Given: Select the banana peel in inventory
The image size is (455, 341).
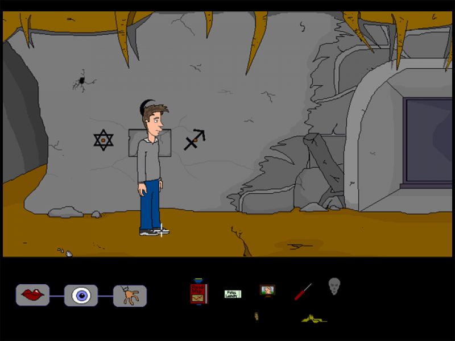Looking at the screenshot, I should (314, 319).
